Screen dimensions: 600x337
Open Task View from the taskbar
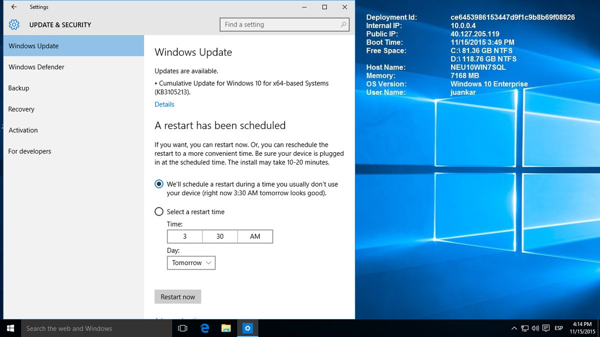182,328
